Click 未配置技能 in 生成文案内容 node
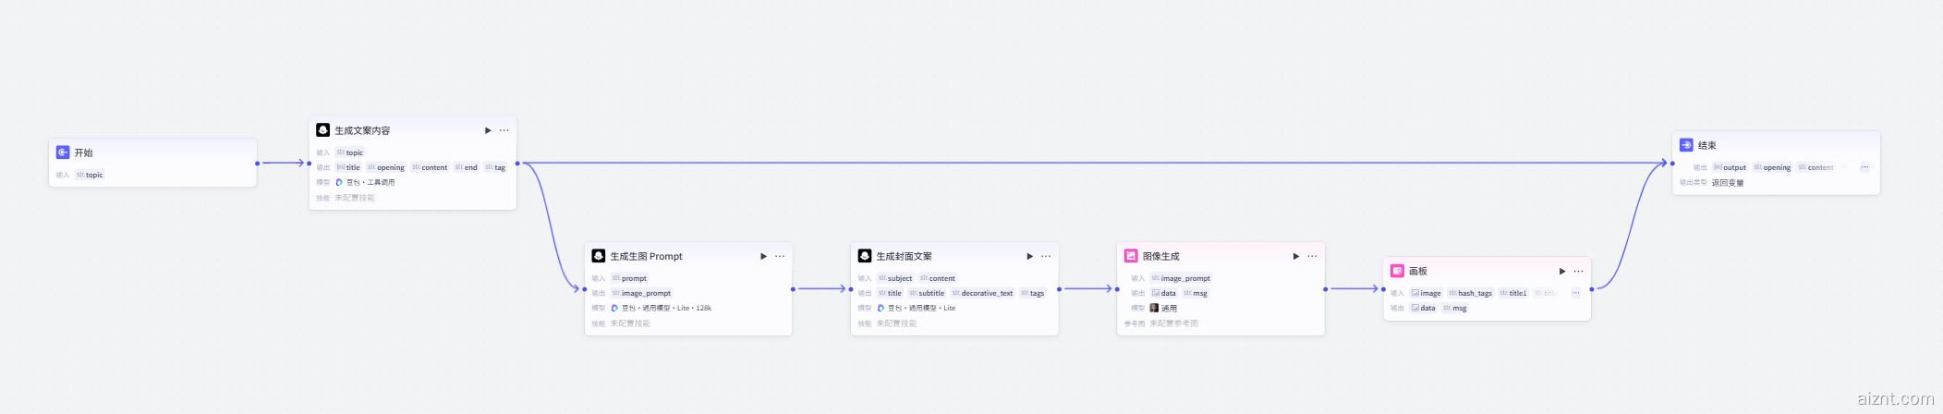The image size is (1943, 414). tap(355, 198)
